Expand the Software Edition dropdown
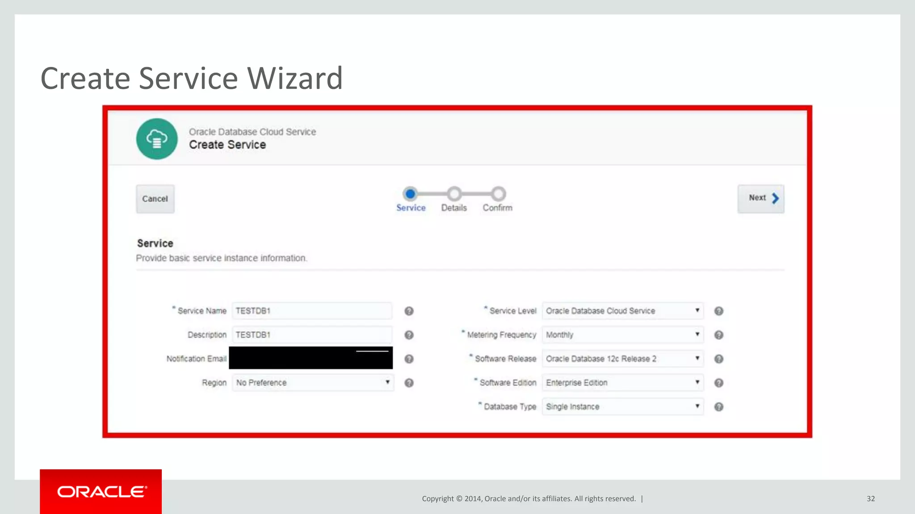Viewport: 915px width, 514px height. (623, 382)
